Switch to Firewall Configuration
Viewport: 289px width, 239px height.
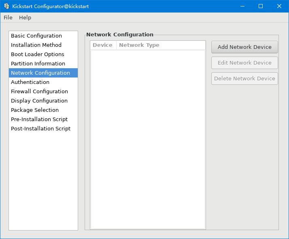(43, 91)
